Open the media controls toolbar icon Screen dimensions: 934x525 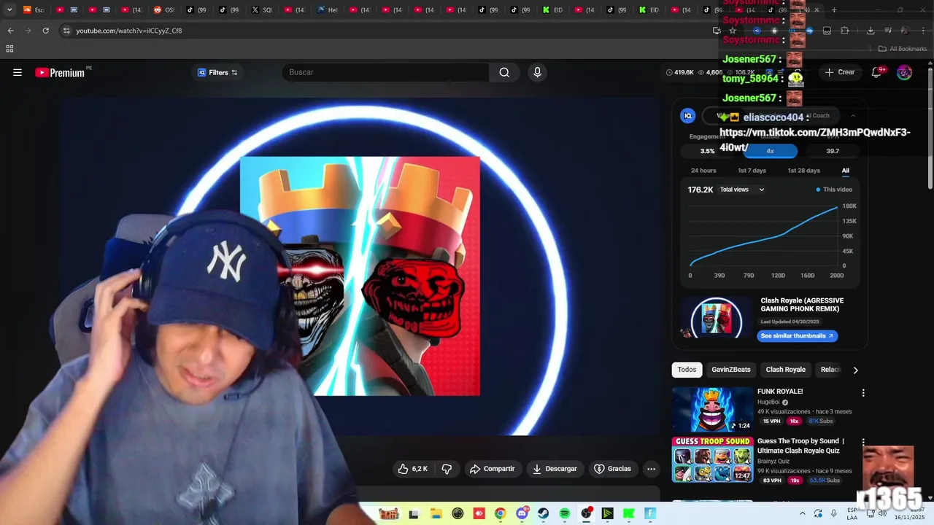pyautogui.click(x=888, y=31)
